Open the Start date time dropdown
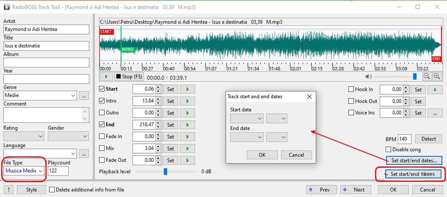Image resolution: width=447 pixels, height=197 pixels. click(277, 119)
